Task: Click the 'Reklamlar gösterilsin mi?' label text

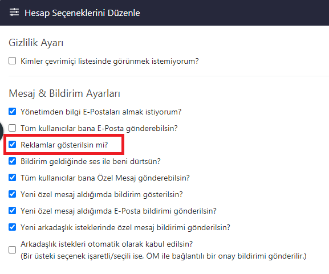Action: click(x=64, y=145)
